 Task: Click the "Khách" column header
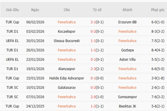[127, 10]
